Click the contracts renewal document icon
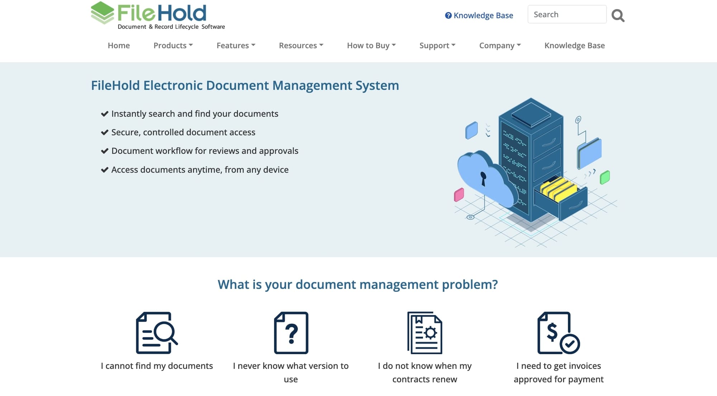 [x=424, y=333]
